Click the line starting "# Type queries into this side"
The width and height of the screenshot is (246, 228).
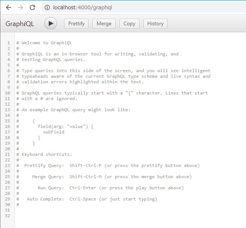[x=113, y=71]
